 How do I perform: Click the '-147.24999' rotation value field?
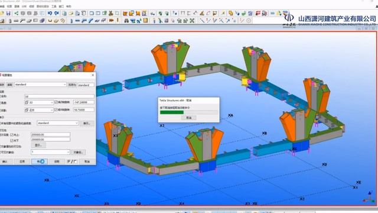point(84,102)
